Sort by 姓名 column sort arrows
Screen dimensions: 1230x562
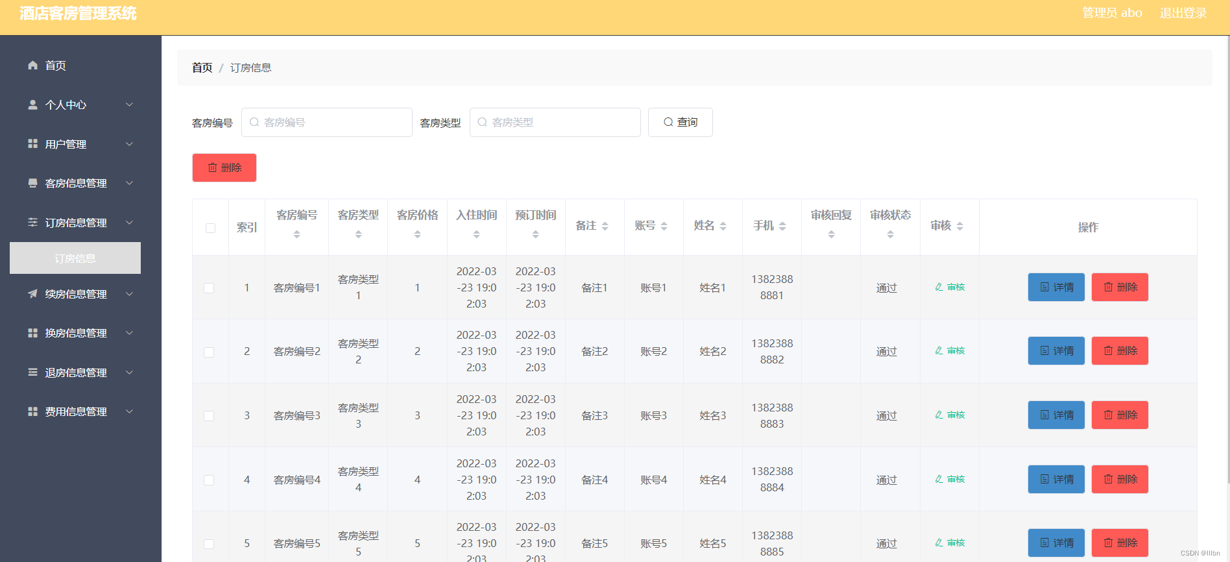723,226
